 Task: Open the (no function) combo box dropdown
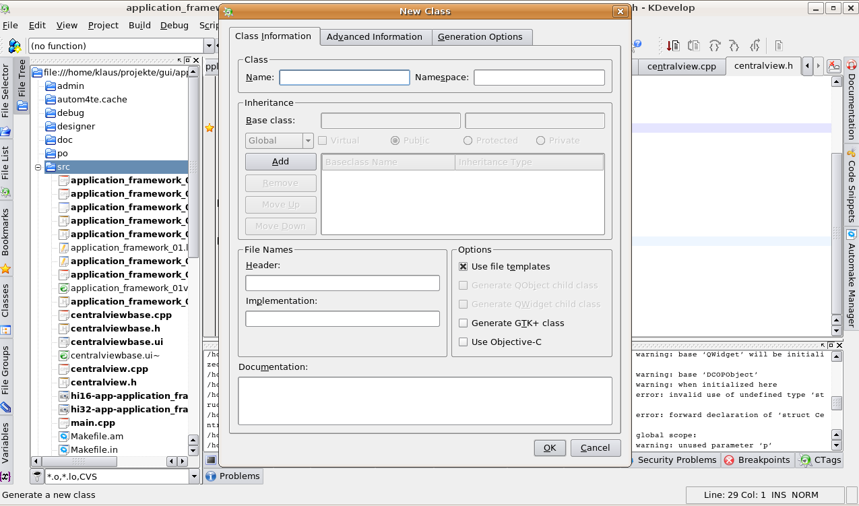tap(209, 46)
